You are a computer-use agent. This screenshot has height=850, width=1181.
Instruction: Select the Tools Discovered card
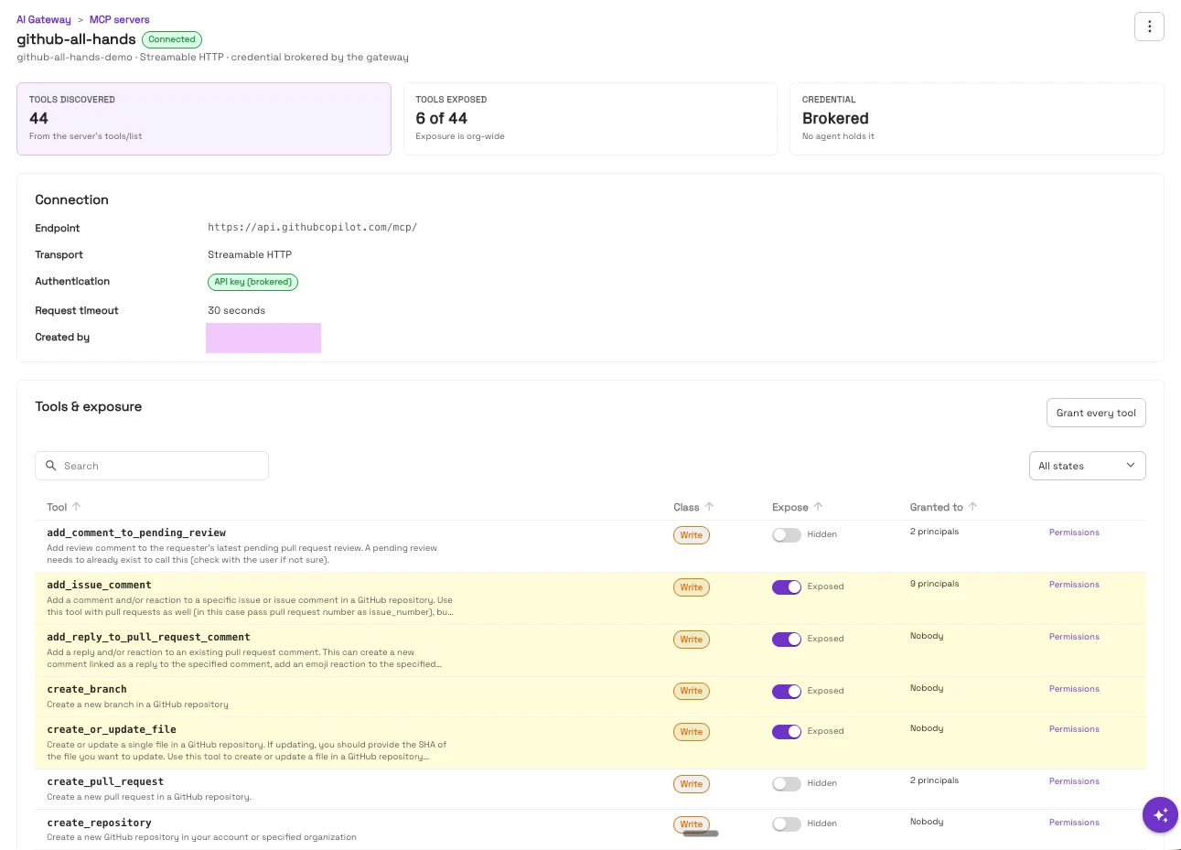pos(204,119)
